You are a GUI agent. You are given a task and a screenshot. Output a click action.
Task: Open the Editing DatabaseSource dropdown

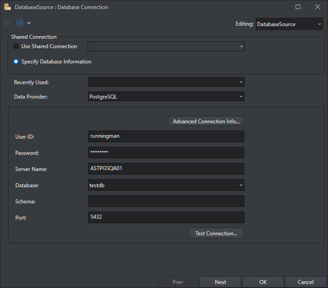tap(289, 24)
